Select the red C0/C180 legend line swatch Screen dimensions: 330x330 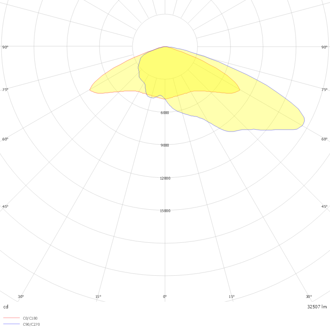coord(11,318)
